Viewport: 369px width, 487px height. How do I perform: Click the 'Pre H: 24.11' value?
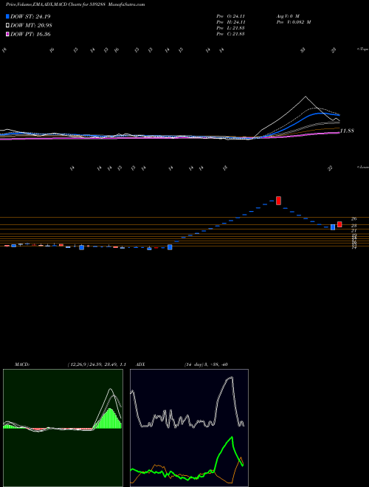coord(230,22)
